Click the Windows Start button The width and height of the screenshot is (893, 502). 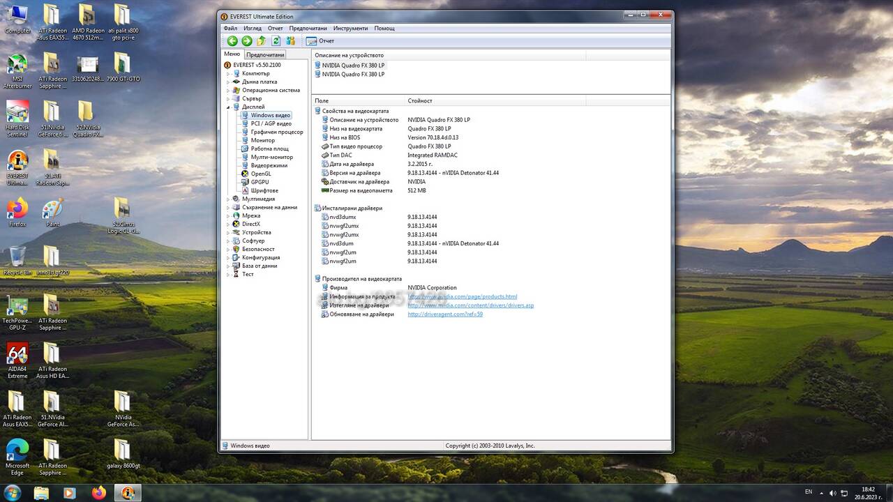[12, 493]
